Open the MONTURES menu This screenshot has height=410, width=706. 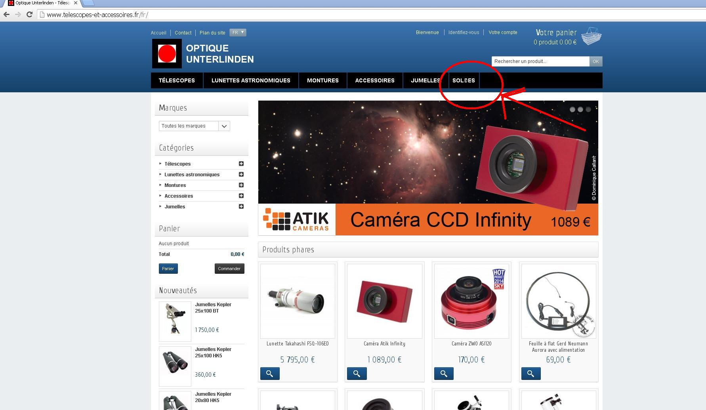coord(323,80)
